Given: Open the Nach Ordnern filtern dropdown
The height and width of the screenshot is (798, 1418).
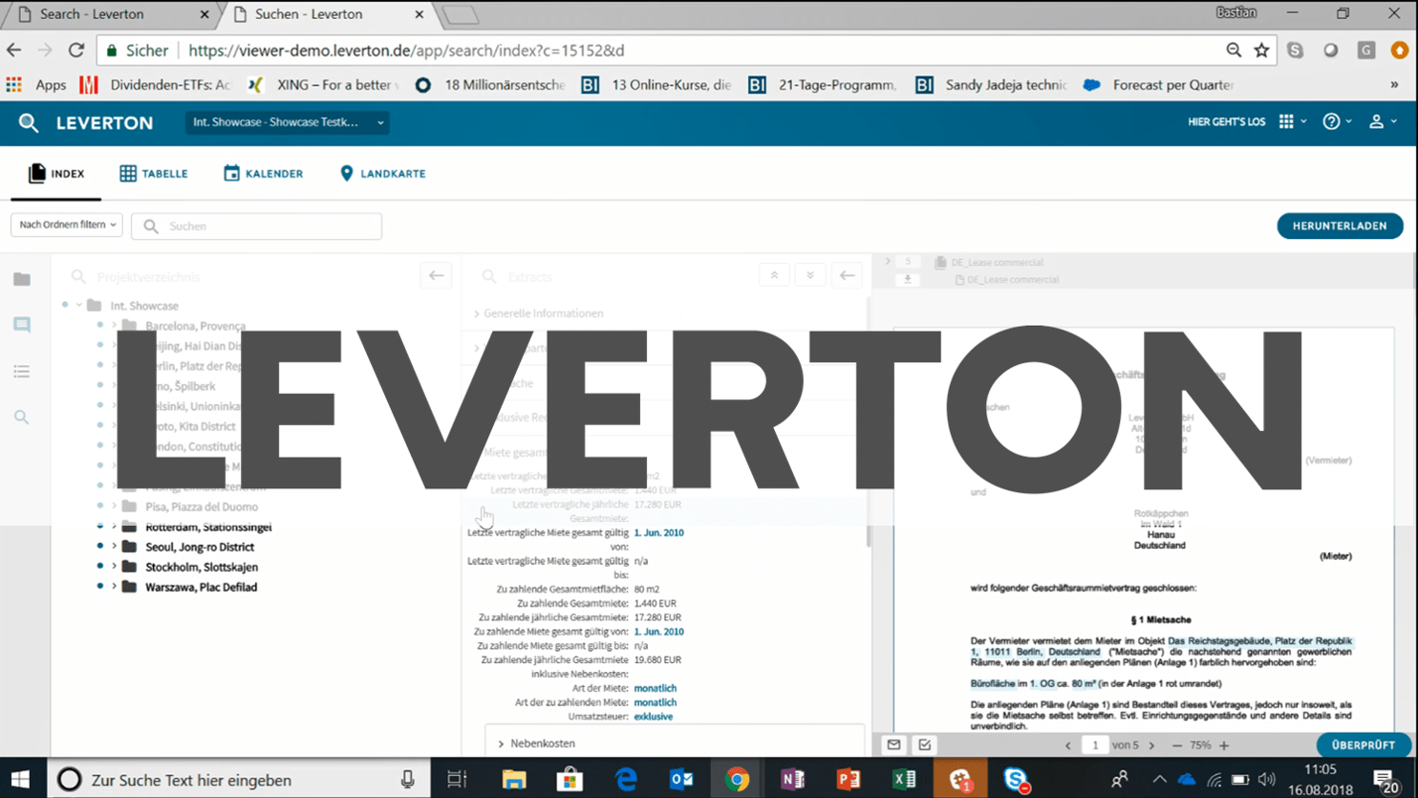Looking at the screenshot, I should tap(67, 225).
